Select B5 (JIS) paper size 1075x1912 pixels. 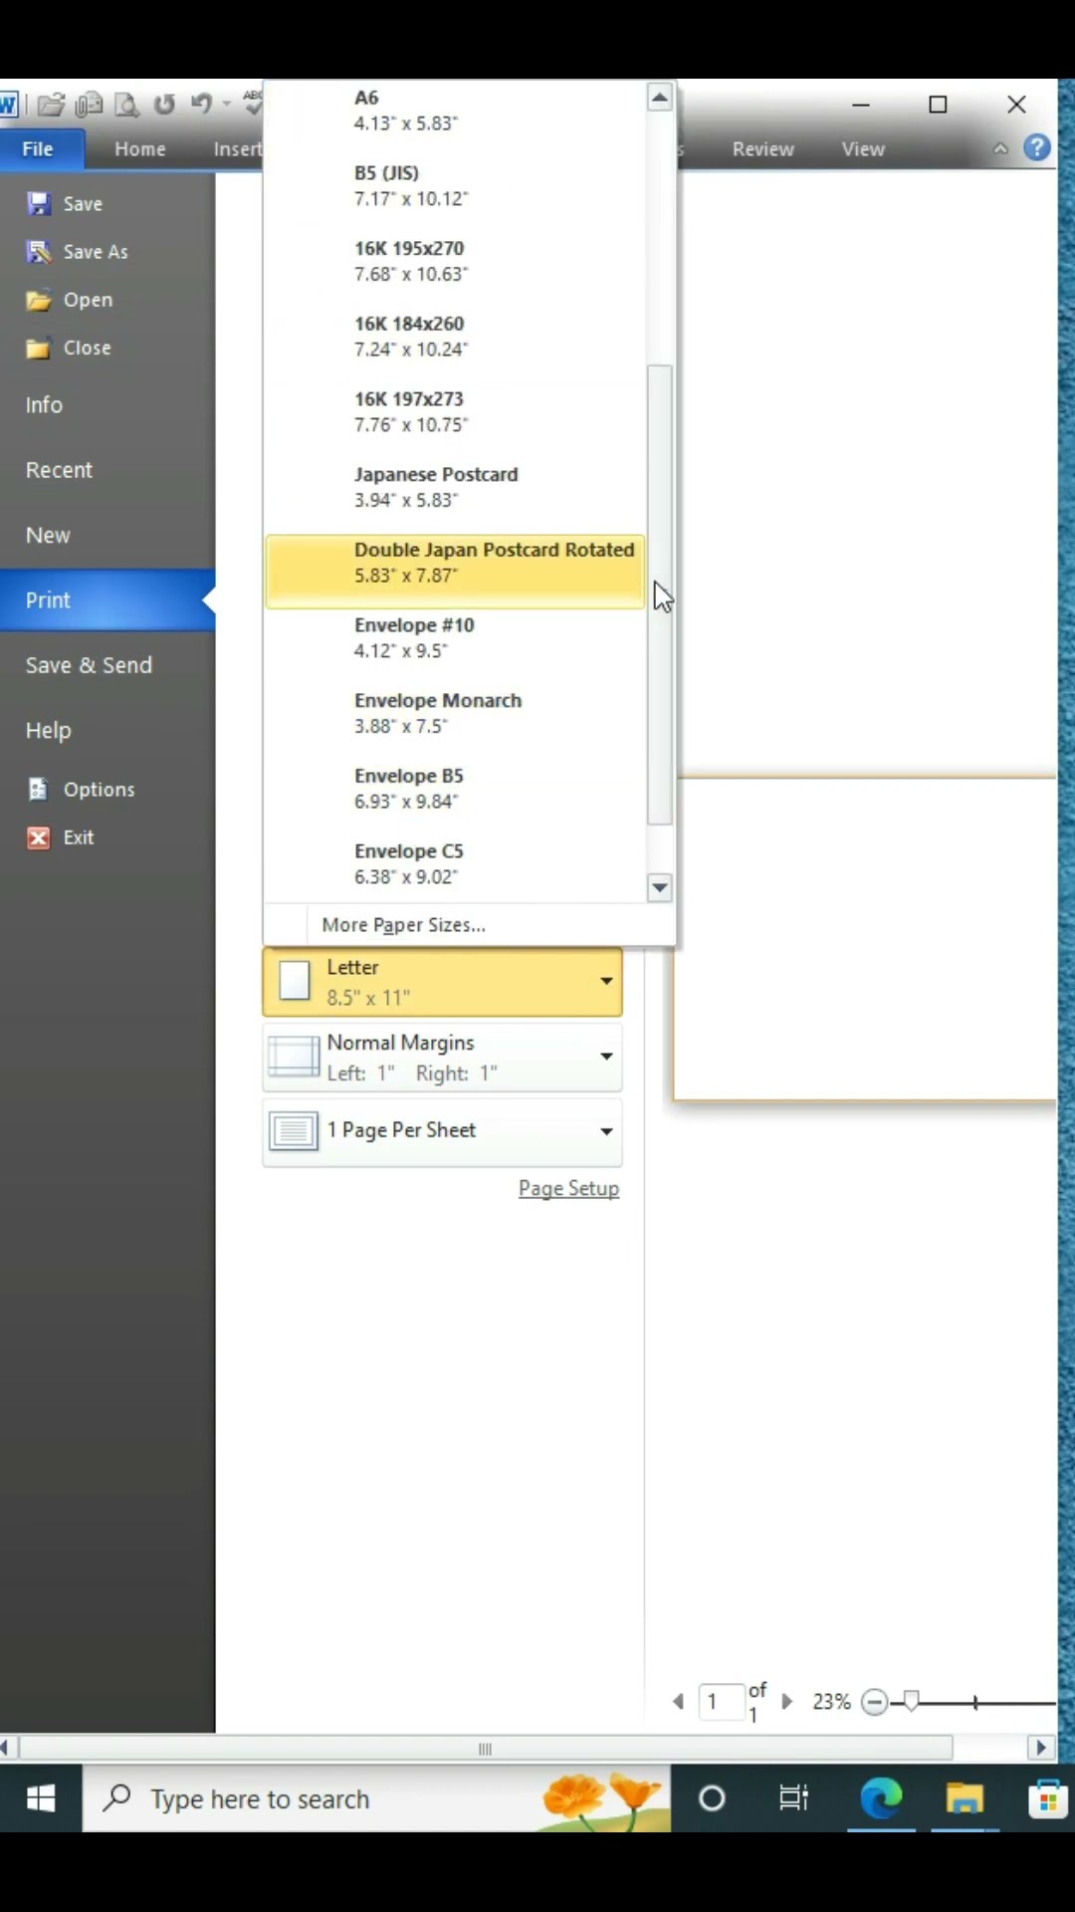[x=455, y=186]
